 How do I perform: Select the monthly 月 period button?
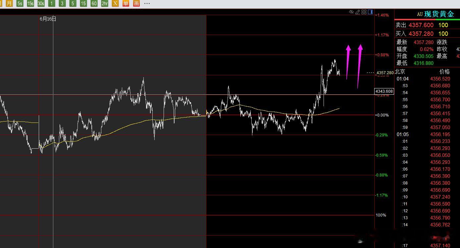(x=9, y=3)
